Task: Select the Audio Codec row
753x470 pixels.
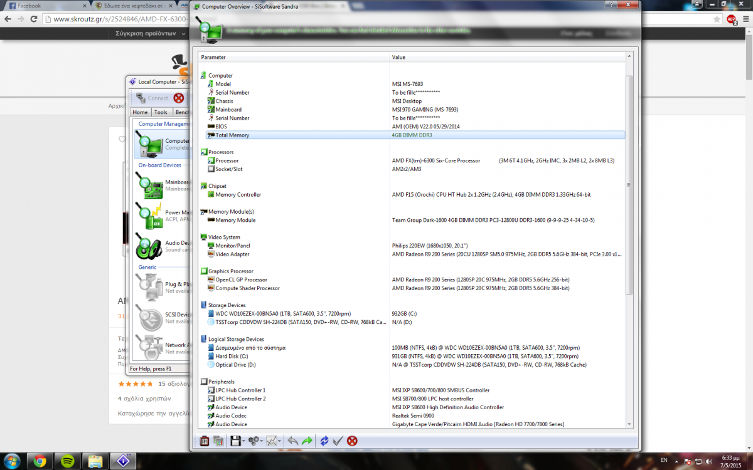Action: pyautogui.click(x=412, y=415)
